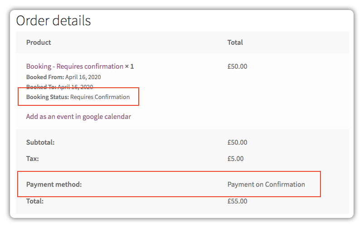This screenshot has height=227, width=364.
Task: Click the product row £50.00 price
Action: coord(237,66)
